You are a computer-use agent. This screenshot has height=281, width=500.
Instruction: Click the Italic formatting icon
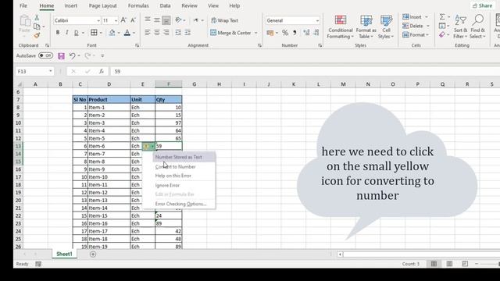pyautogui.click(x=67, y=33)
